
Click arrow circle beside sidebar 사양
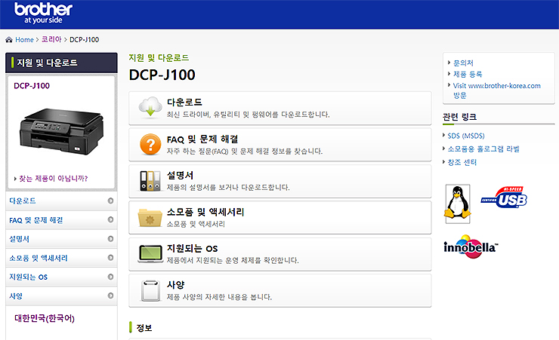pos(110,296)
